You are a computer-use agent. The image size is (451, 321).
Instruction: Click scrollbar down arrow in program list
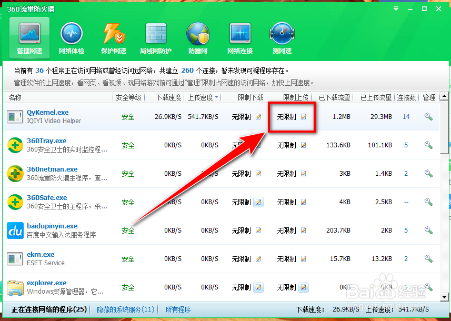444,297
